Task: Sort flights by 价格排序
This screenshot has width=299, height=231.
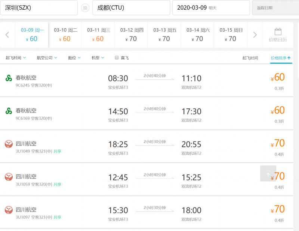Action: click(281, 58)
